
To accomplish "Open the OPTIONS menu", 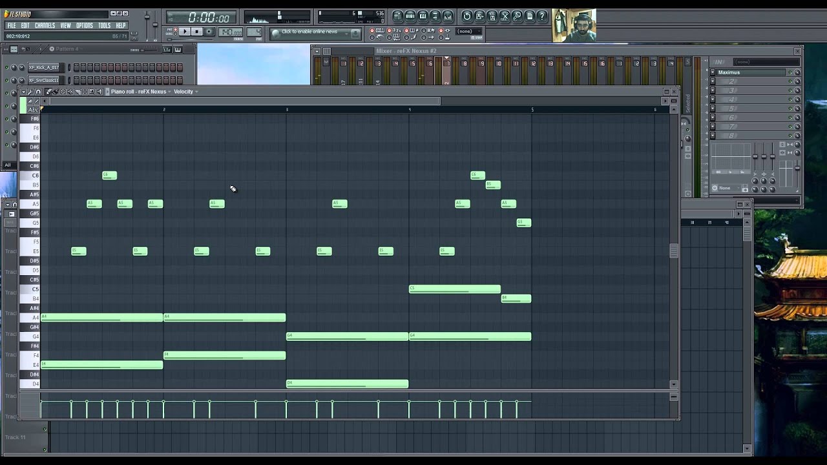I will 85,26.
